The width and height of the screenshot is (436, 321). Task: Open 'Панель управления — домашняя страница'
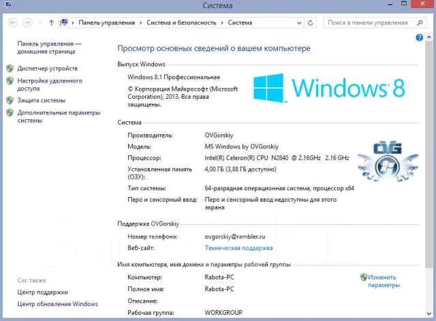click(x=49, y=48)
